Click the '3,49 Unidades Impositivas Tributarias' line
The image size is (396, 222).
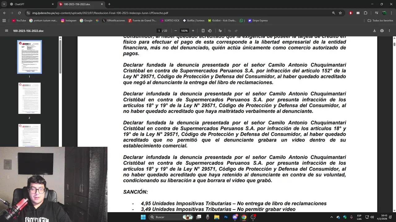pos(218,209)
